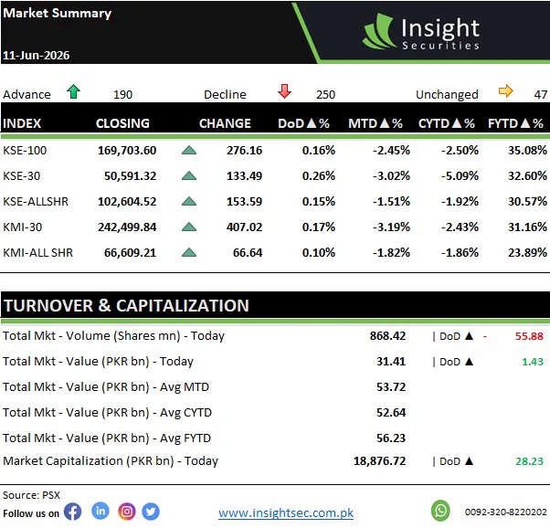The width and height of the screenshot is (550, 528).
Task: Click the Instagram icon
Action: pyautogui.click(x=127, y=512)
